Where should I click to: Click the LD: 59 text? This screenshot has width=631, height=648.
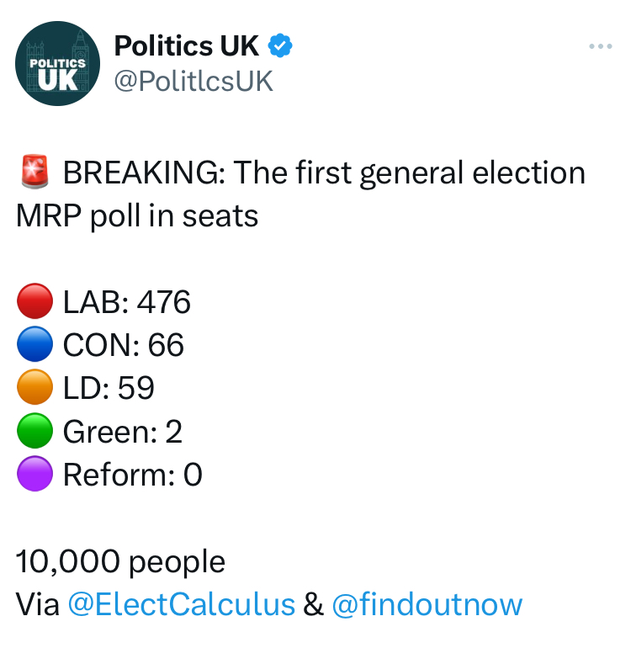pos(109,388)
